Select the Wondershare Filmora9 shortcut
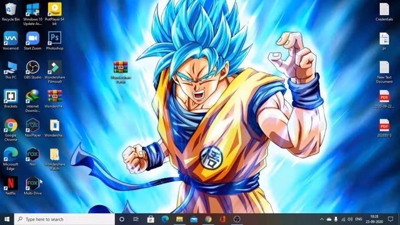 coord(54,72)
